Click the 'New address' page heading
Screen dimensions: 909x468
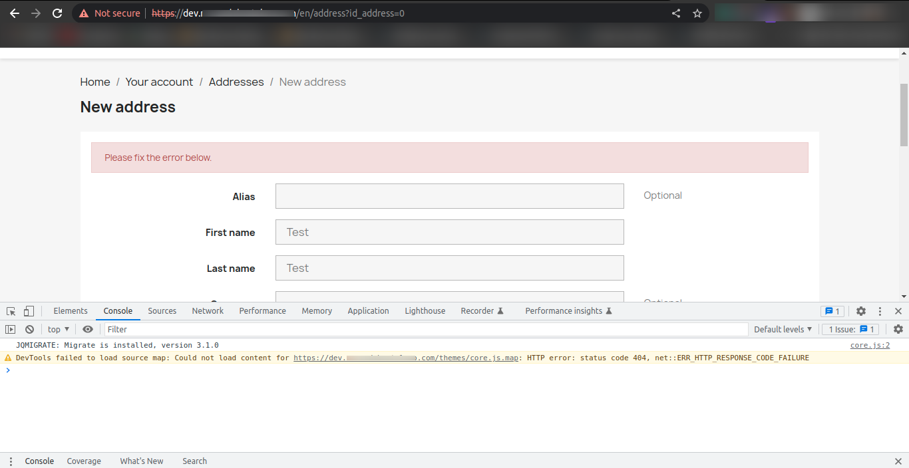pyautogui.click(x=128, y=107)
